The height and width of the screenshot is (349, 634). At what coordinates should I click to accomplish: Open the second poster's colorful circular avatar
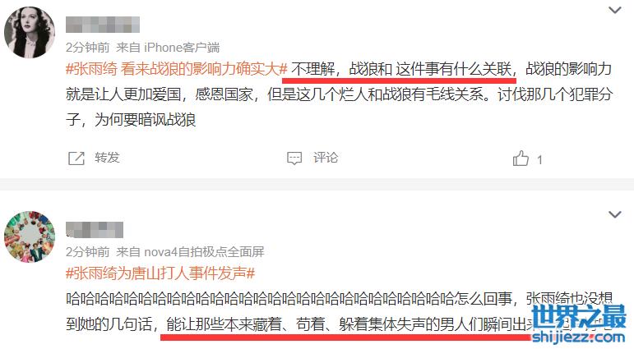coord(30,236)
